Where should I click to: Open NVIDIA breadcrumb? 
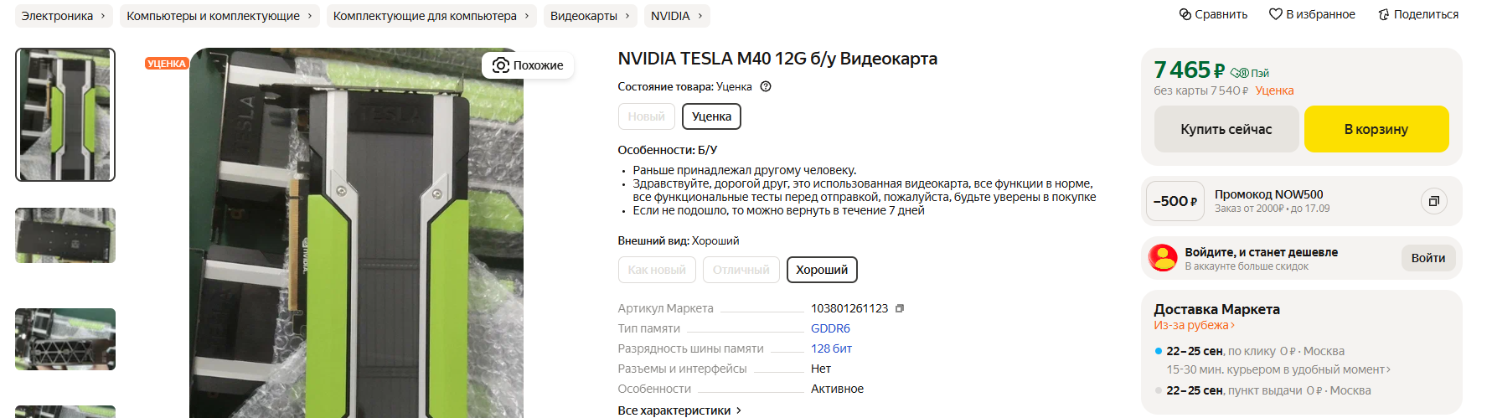coord(677,16)
